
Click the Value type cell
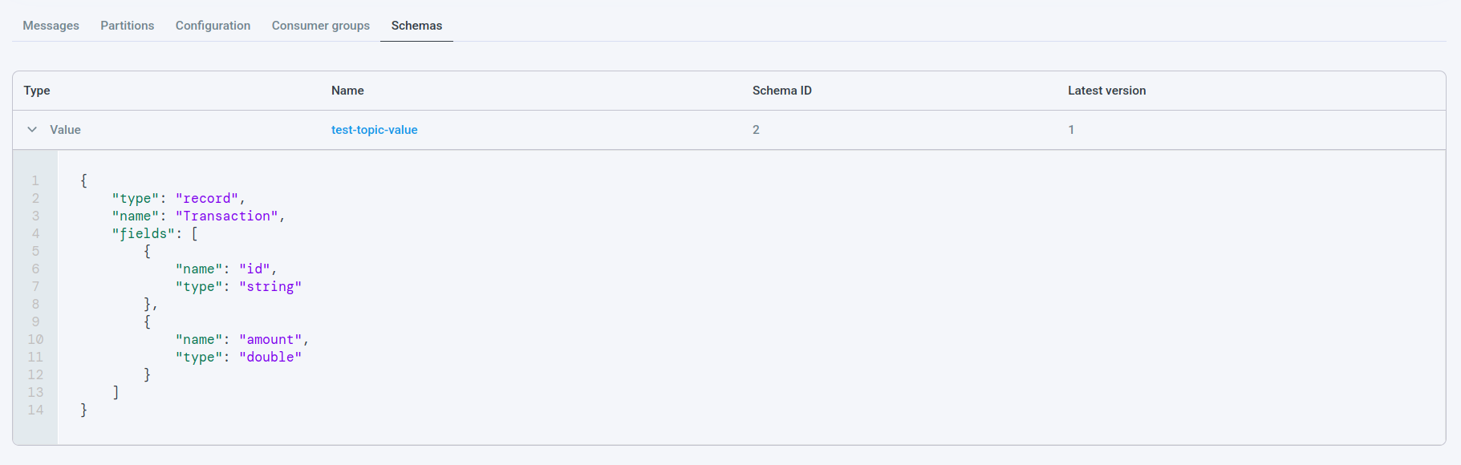(x=65, y=130)
